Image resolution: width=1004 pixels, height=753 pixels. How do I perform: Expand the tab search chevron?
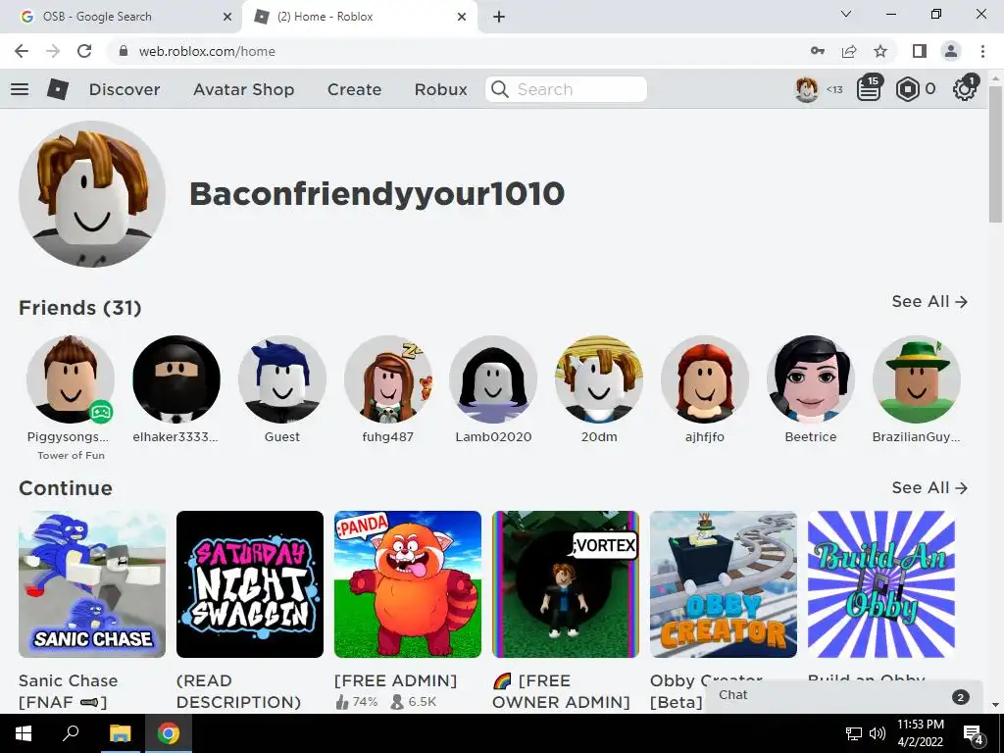click(x=846, y=14)
